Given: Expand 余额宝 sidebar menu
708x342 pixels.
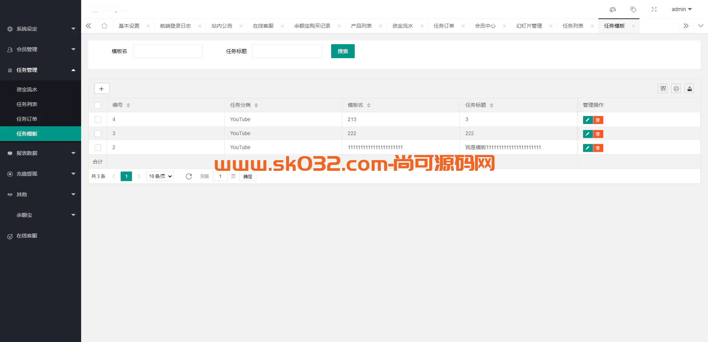Looking at the screenshot, I should (x=41, y=215).
